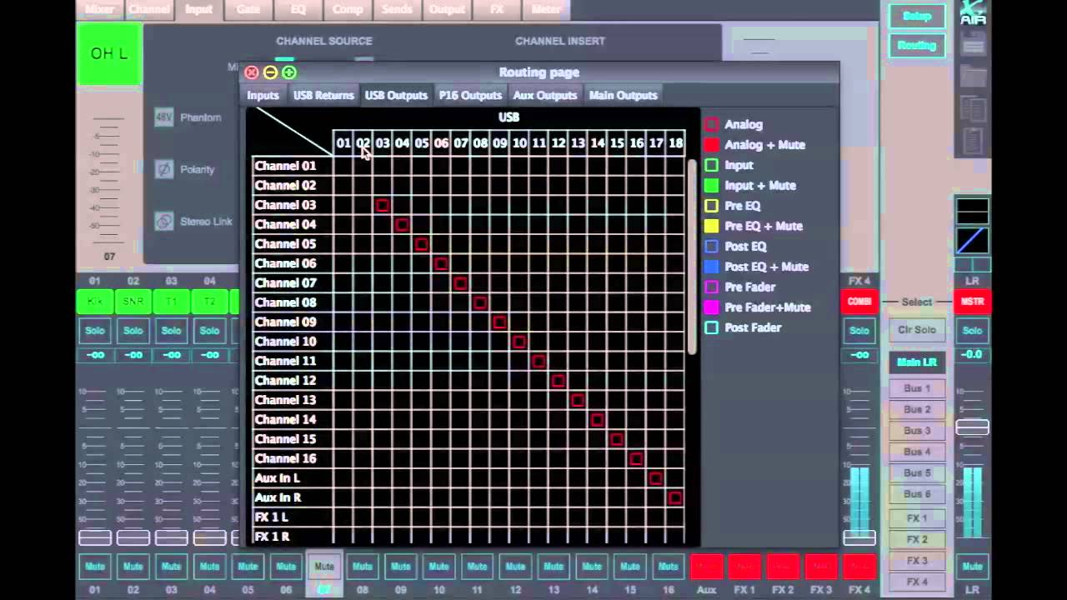Switch to the USB Returns tab
This screenshot has width=1067, height=600.
[323, 95]
